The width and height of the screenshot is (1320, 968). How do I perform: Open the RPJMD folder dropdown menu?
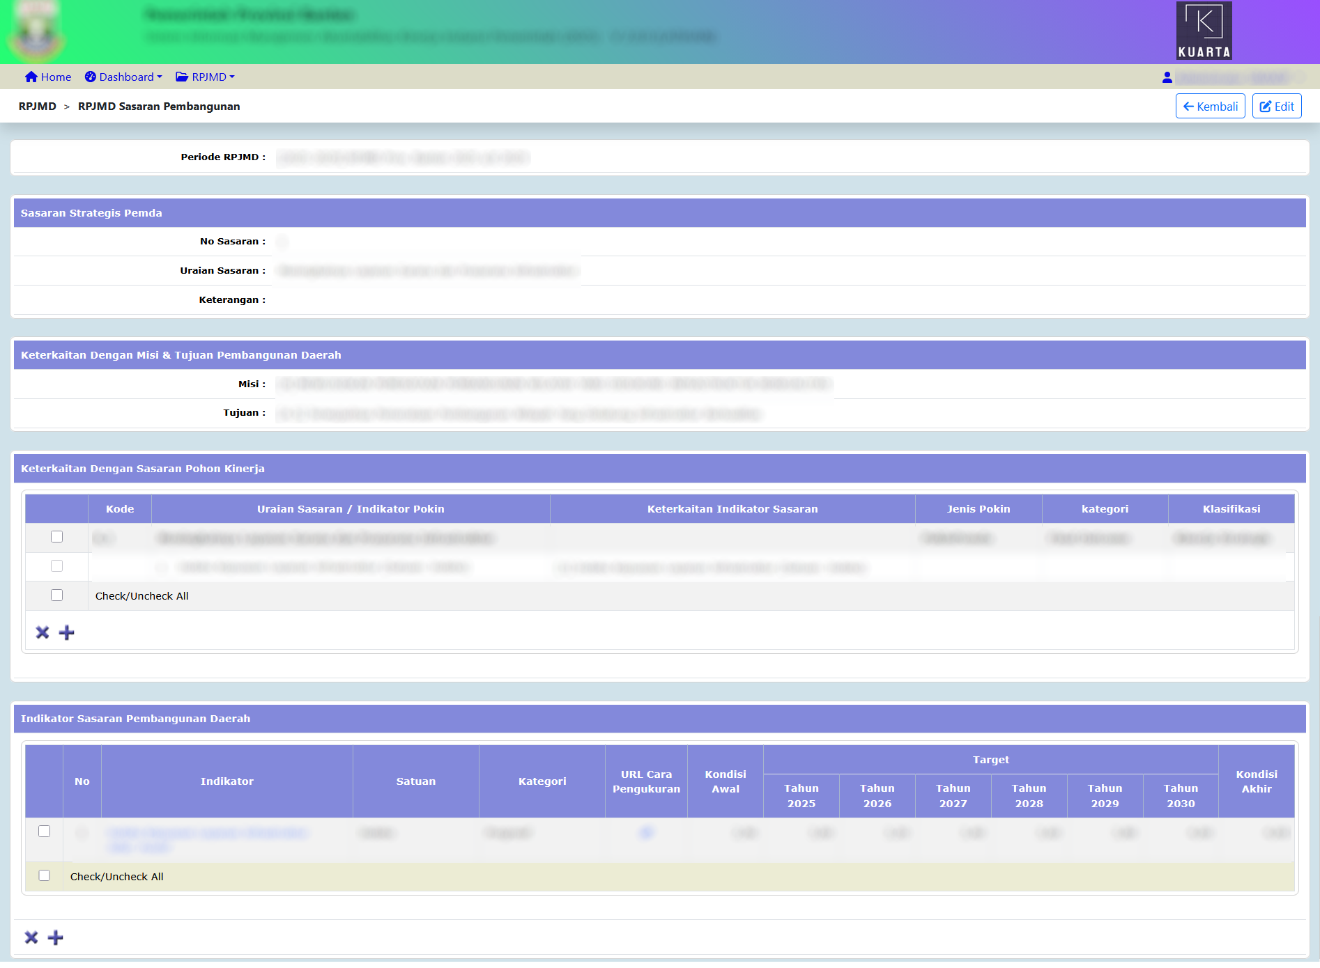click(205, 77)
